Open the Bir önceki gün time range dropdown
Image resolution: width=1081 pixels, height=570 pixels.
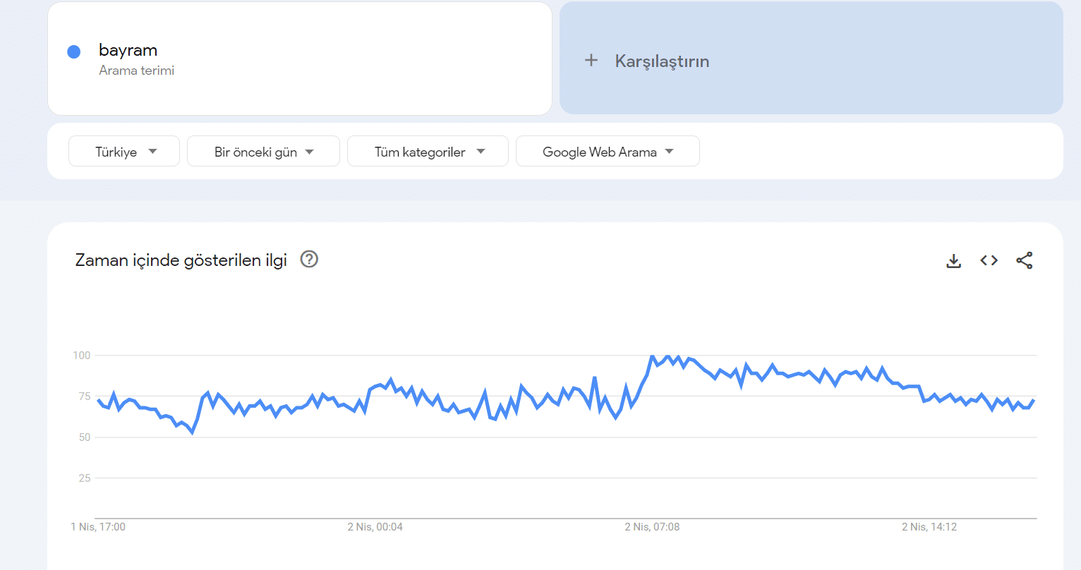click(263, 151)
